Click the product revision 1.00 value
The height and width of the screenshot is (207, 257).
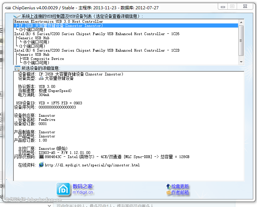tap(43, 140)
